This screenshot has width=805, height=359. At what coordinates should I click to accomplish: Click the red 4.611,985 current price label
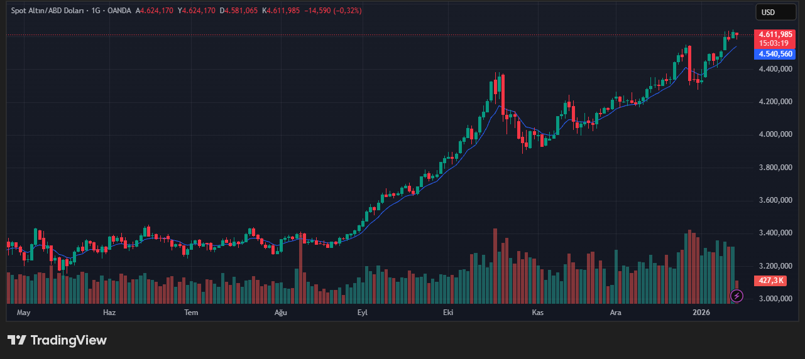[775, 35]
